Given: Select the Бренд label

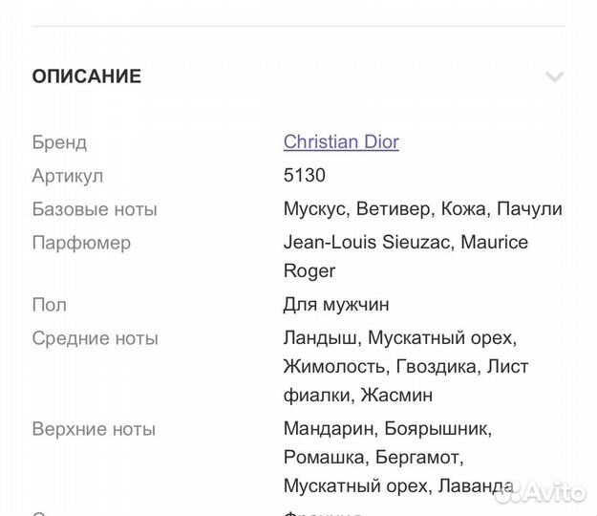Looking at the screenshot, I should coord(59,142).
